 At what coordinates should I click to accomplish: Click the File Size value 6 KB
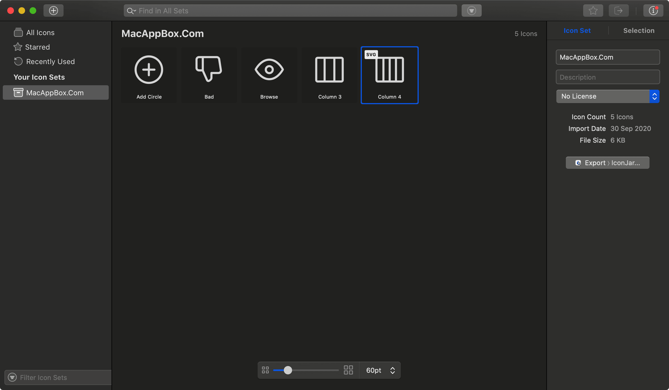618,140
